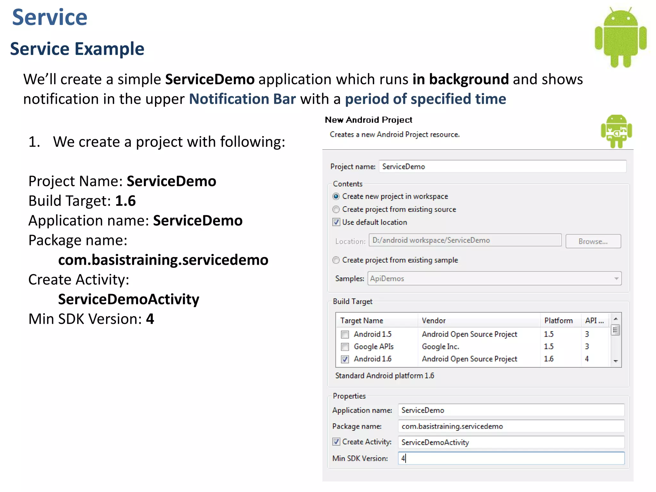Select Create new project in workspace

pos(336,196)
